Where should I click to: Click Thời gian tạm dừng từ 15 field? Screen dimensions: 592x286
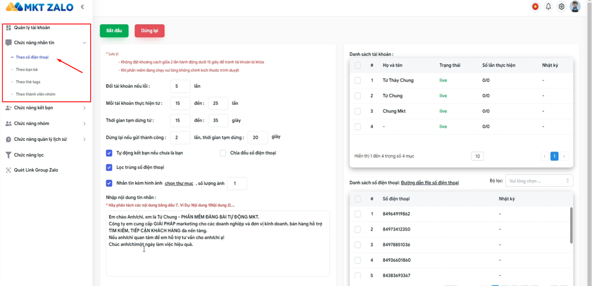tap(180, 120)
